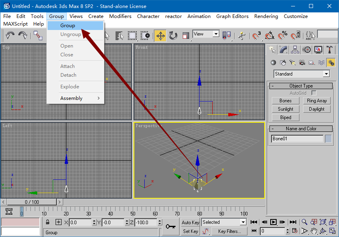The width and height of the screenshot is (339, 237).
Task: Open the Select by Name tool
Action: [x=120, y=36]
